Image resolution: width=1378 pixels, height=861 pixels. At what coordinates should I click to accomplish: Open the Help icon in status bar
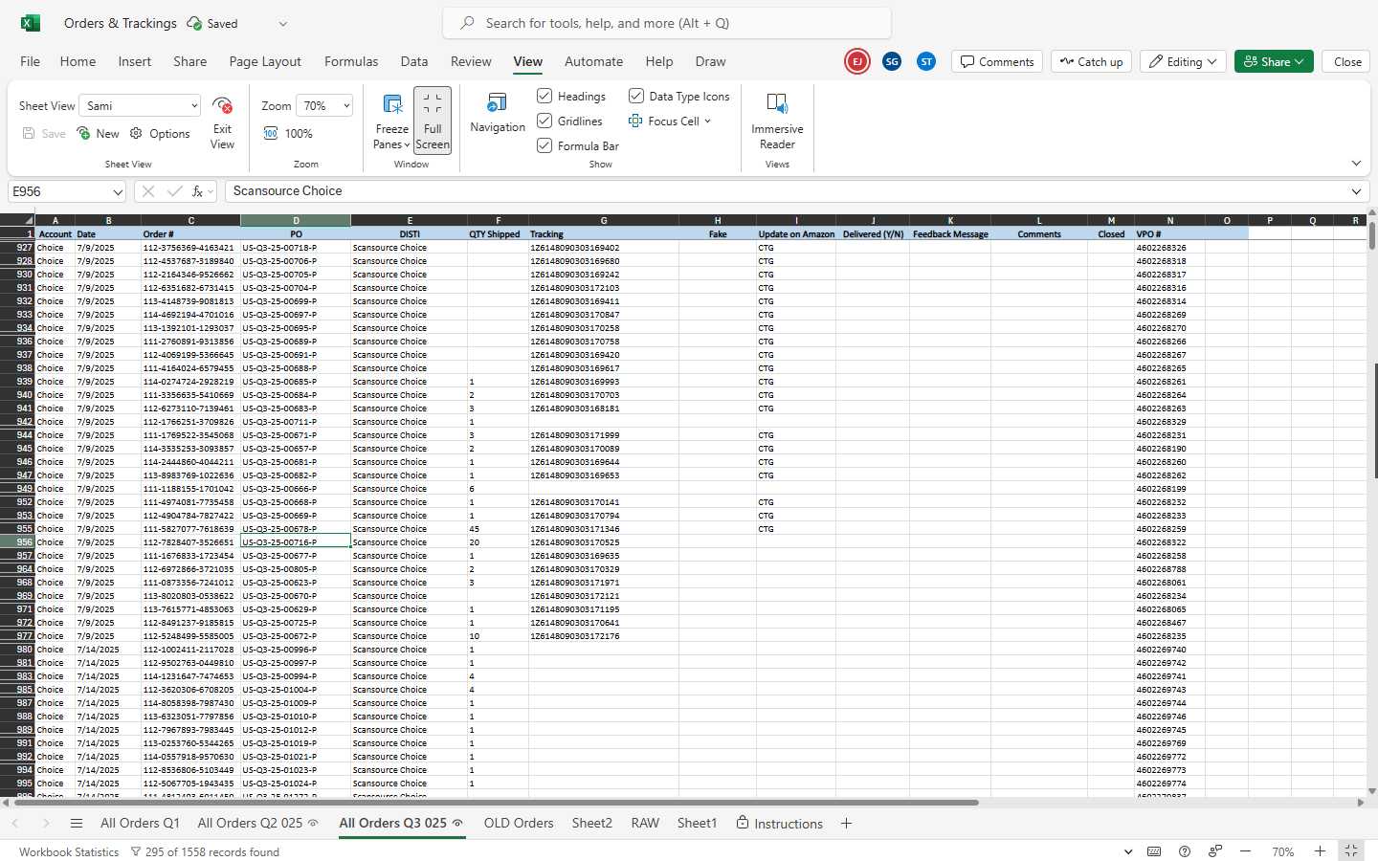(x=1185, y=851)
